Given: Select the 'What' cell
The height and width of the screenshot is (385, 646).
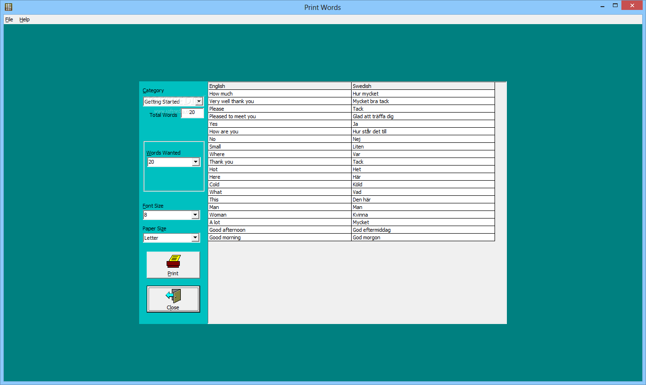Looking at the screenshot, I should pyautogui.click(x=280, y=192).
